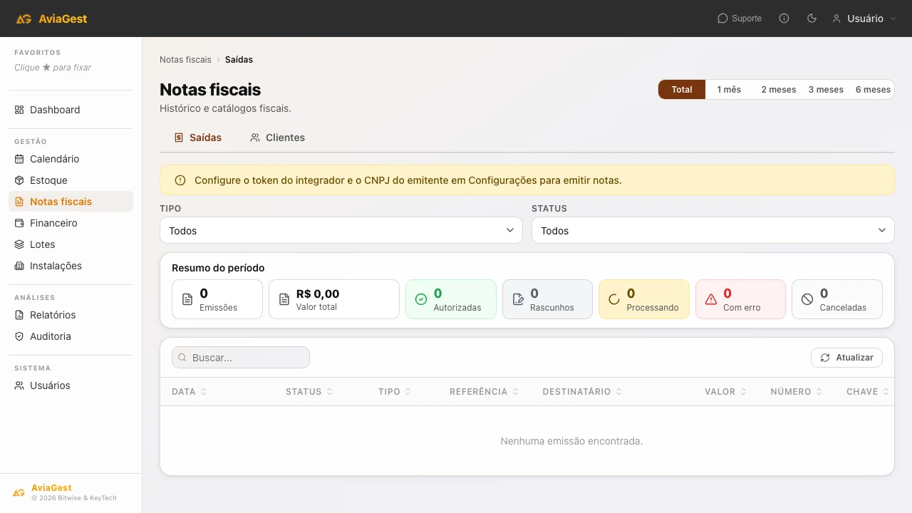Click the Canceladas ban icon
Screen dimensions: 912x513
click(x=807, y=299)
